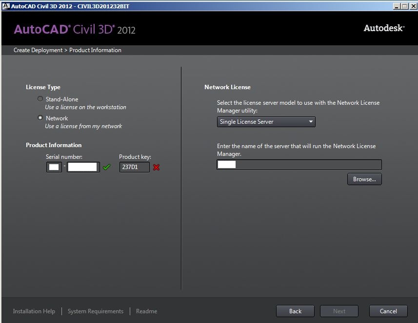Click the 'Product Information' heading
This screenshot has height=323, width=418.
pyautogui.click(x=54, y=145)
